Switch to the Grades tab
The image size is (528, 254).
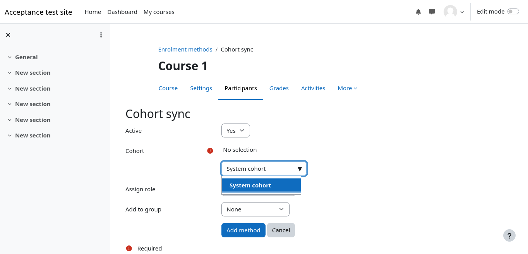[x=279, y=88]
